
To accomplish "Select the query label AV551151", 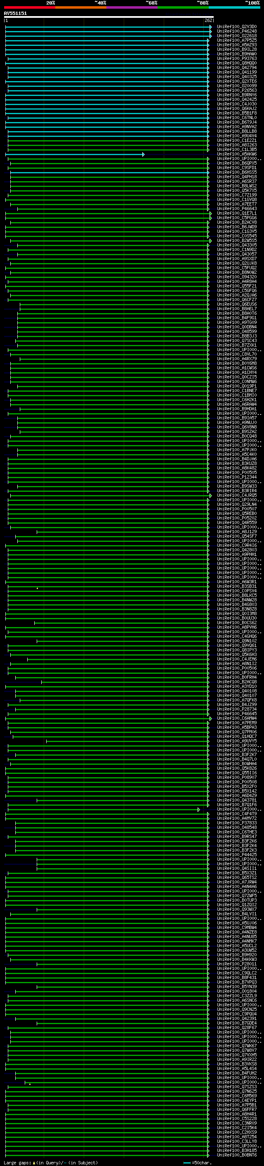I will pyautogui.click(x=15, y=13).
